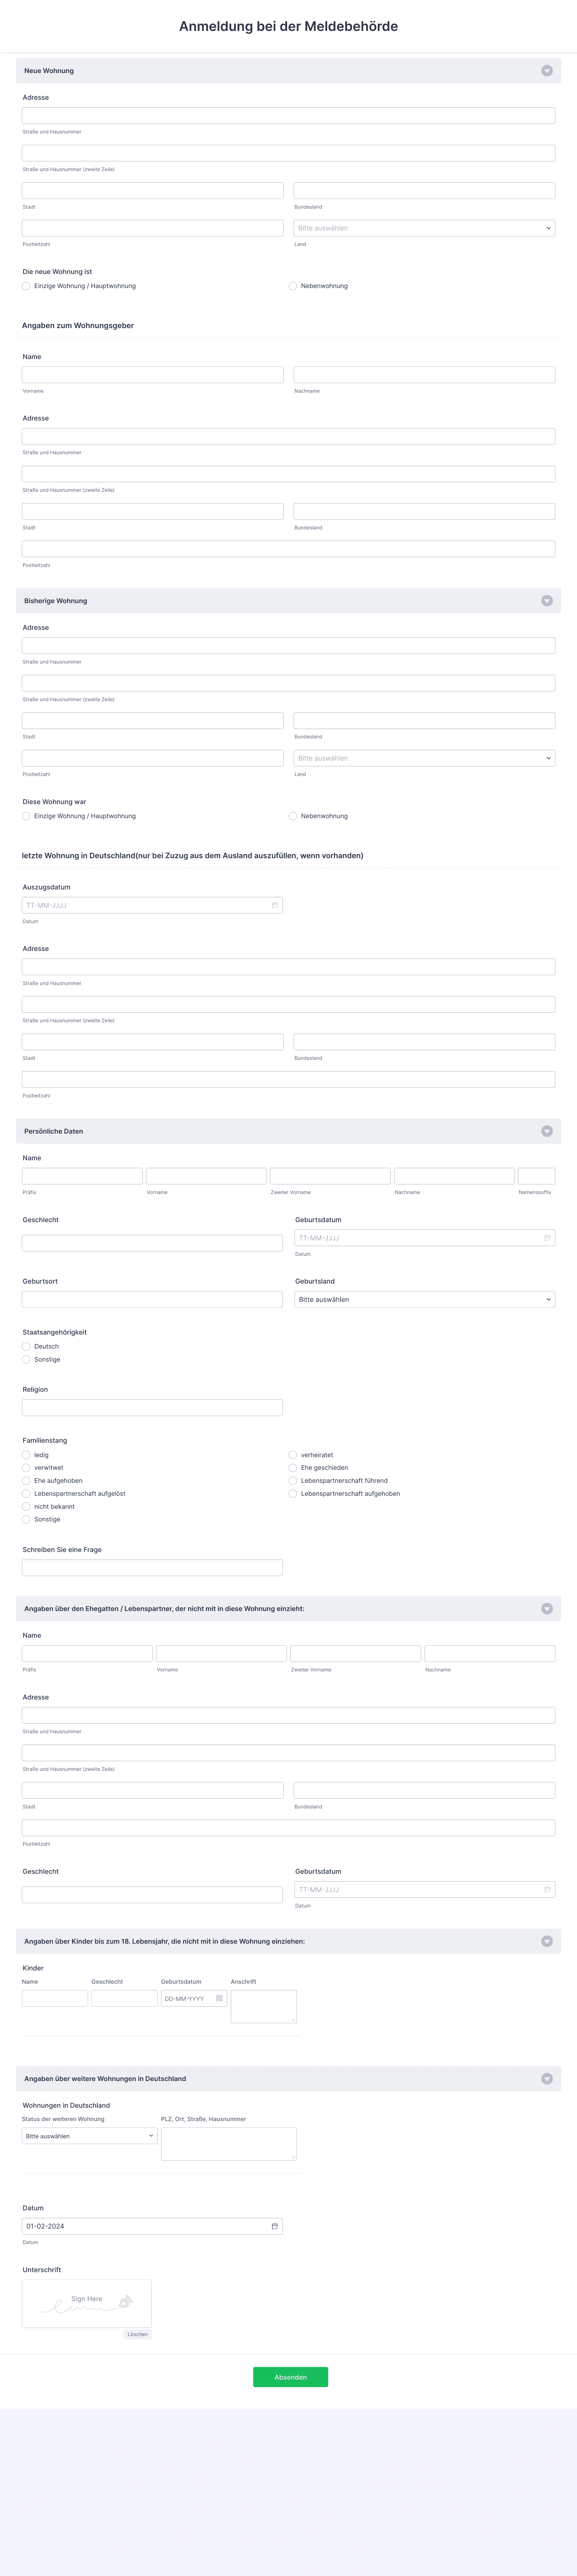Open calendar icon in children's Geburtsdatum field
The width and height of the screenshot is (577, 2576).
coord(219,1998)
